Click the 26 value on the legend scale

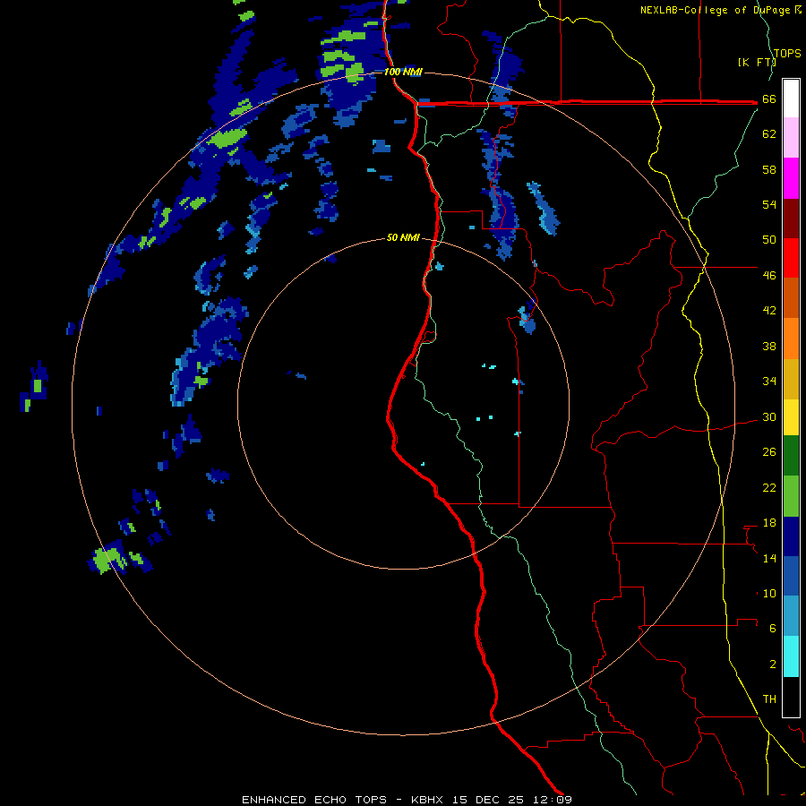coord(769,452)
